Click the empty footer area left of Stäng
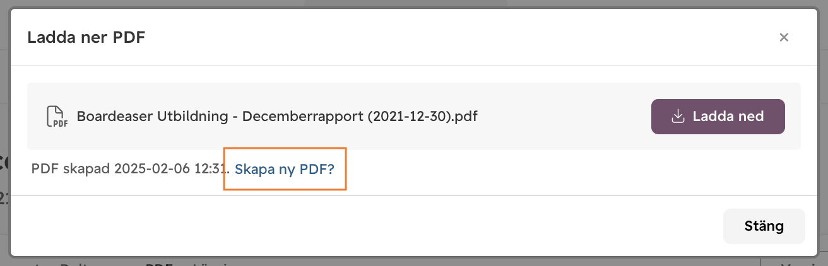Image resolution: width=828 pixels, height=266 pixels. [x=366, y=226]
